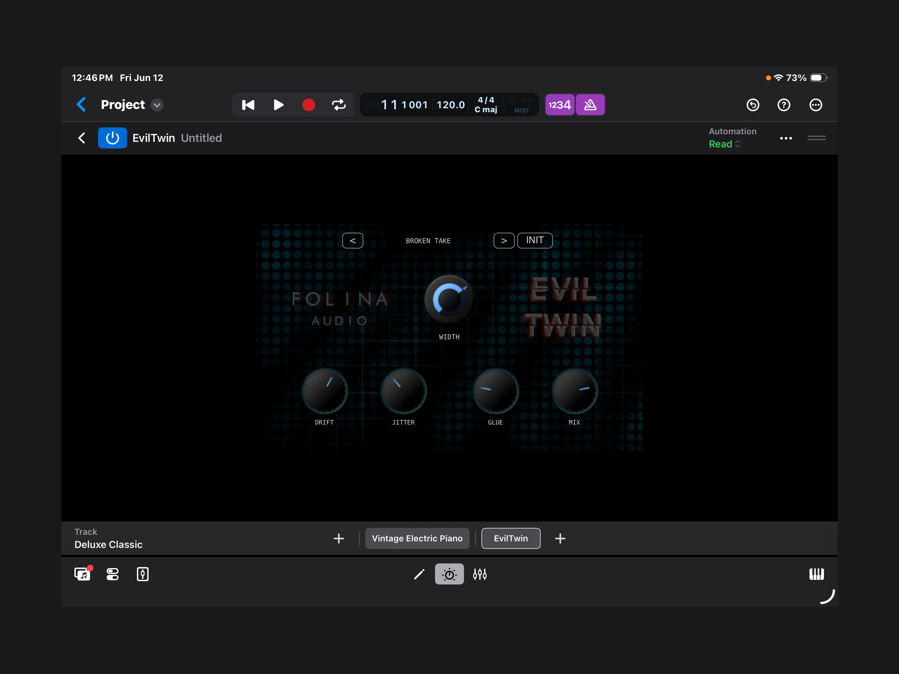Tap the 12:46 PM clock
Screen dimensions: 899x674
(92, 78)
